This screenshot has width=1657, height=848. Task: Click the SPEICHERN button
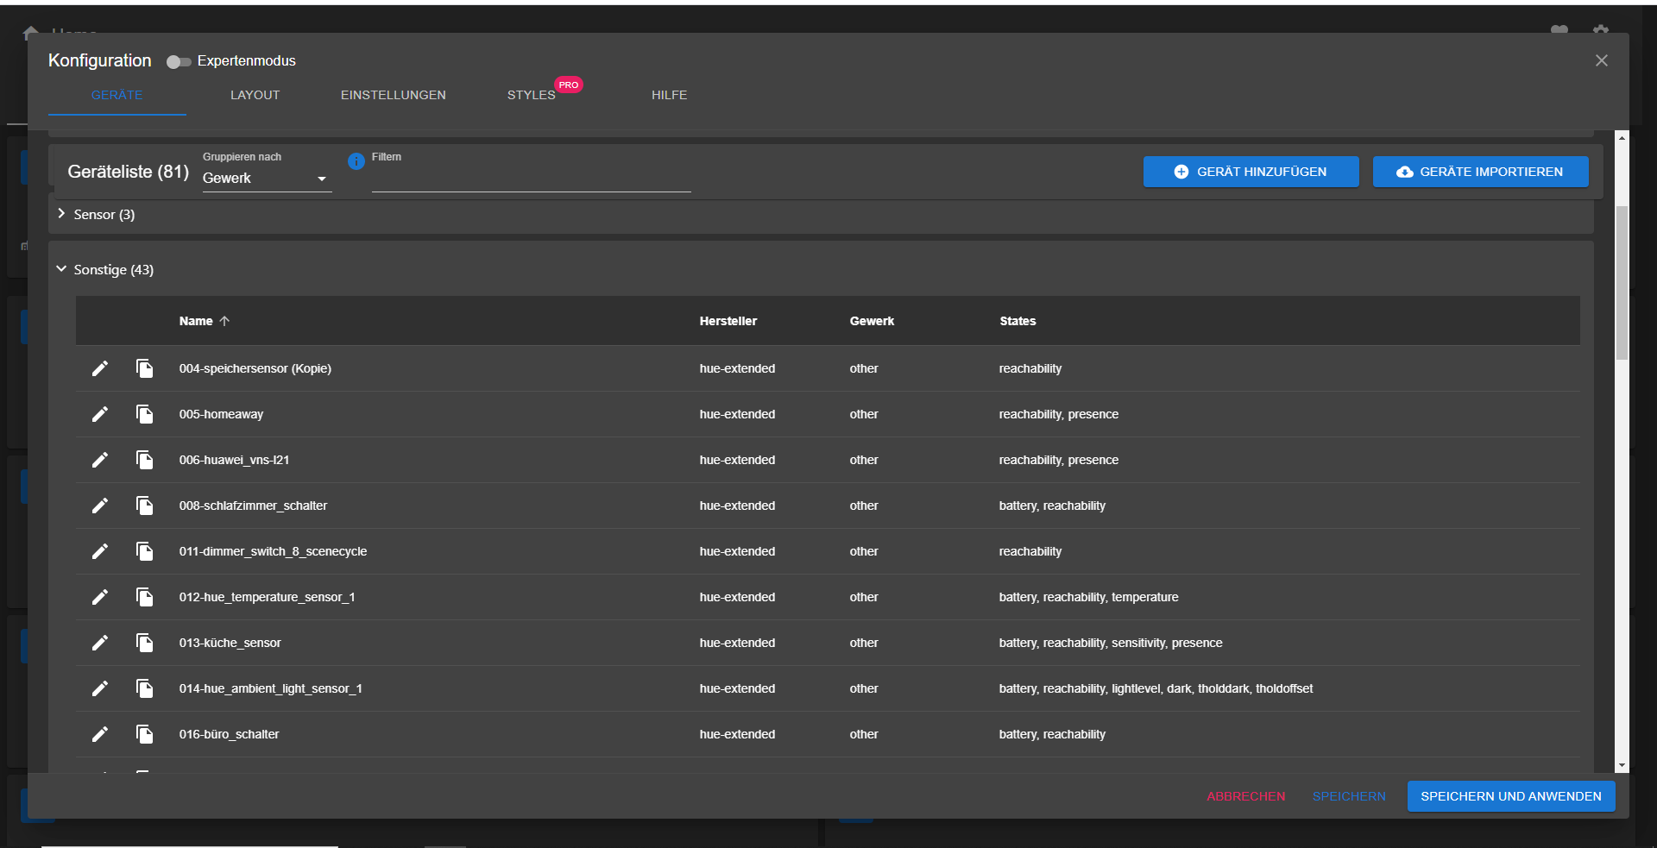click(x=1349, y=796)
